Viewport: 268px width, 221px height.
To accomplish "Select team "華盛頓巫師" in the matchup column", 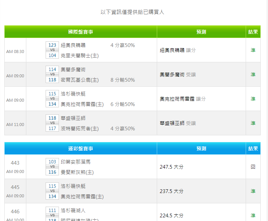I will (x=73, y=118).
